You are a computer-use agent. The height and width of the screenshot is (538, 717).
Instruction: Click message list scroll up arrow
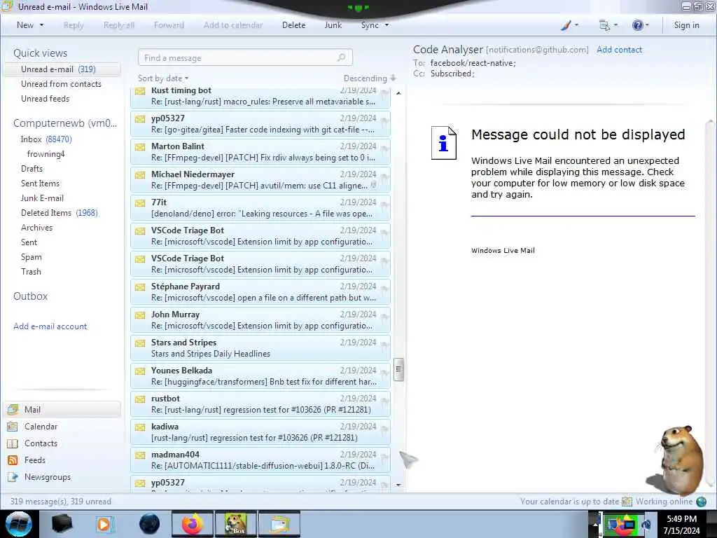398,93
